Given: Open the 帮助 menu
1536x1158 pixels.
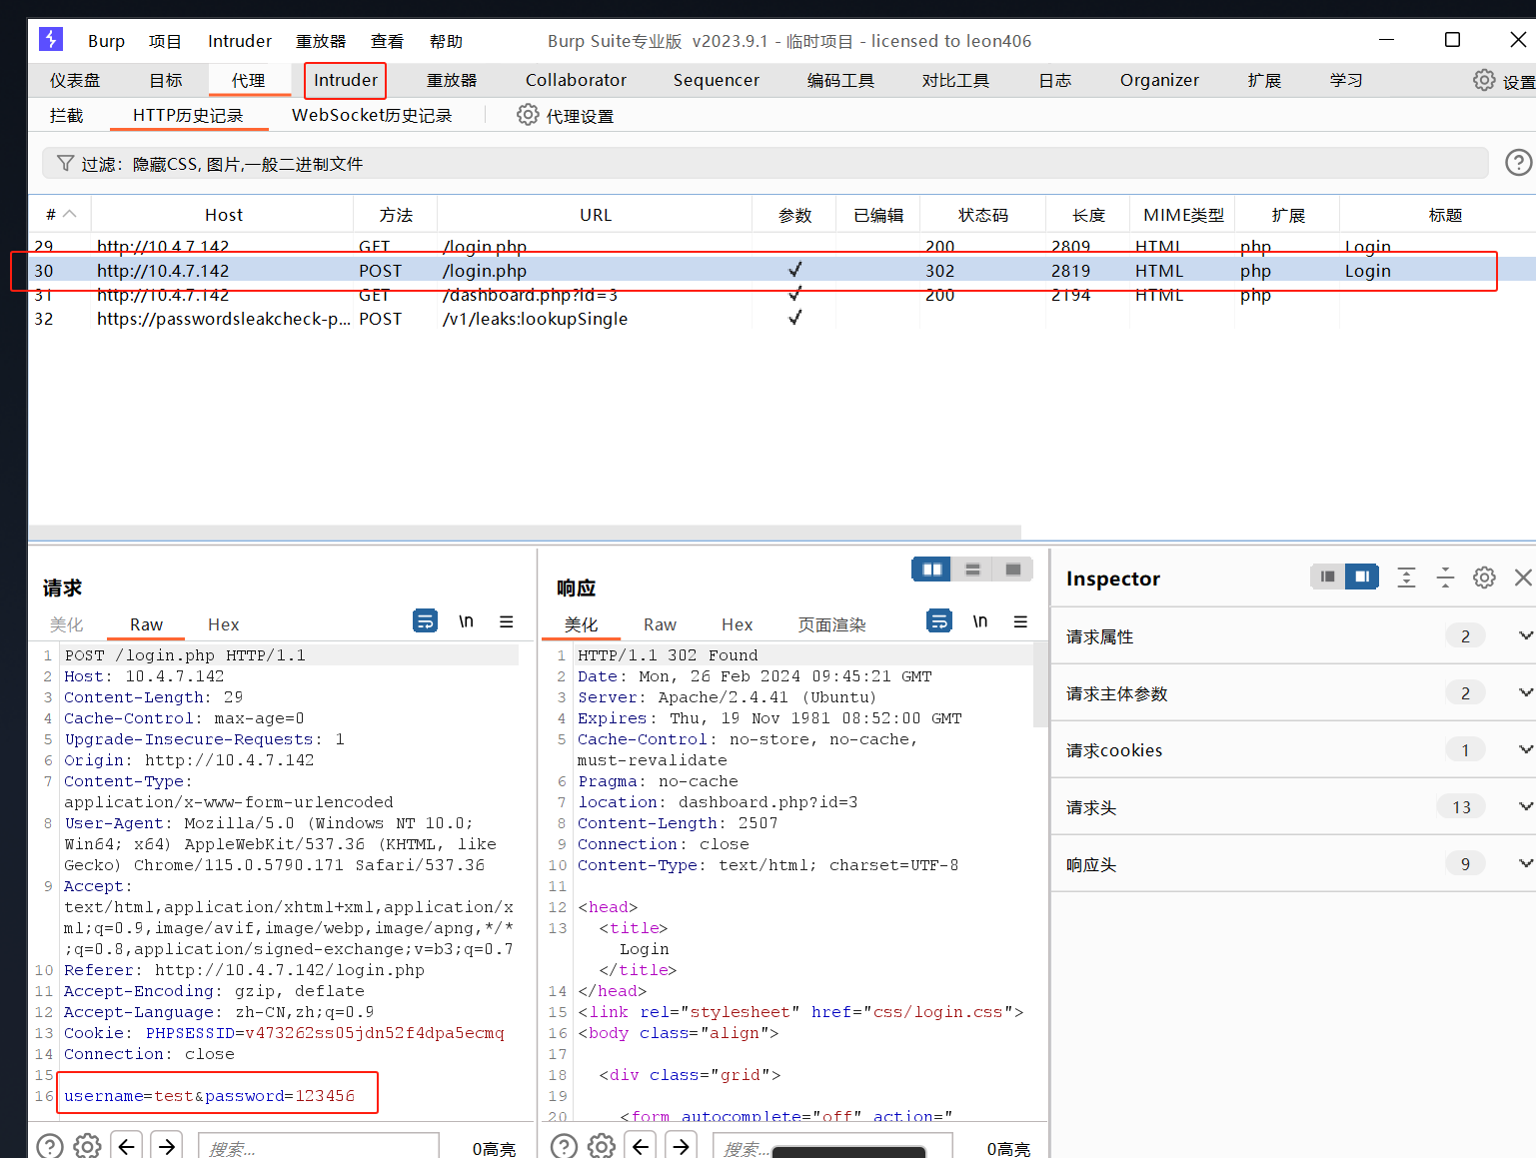Looking at the screenshot, I should [x=446, y=41].
